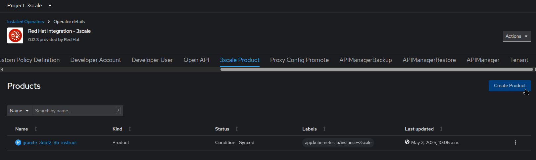This screenshot has width=536, height=160.
Task: Click the globe icon beside last updated date
Action: tap(407, 142)
